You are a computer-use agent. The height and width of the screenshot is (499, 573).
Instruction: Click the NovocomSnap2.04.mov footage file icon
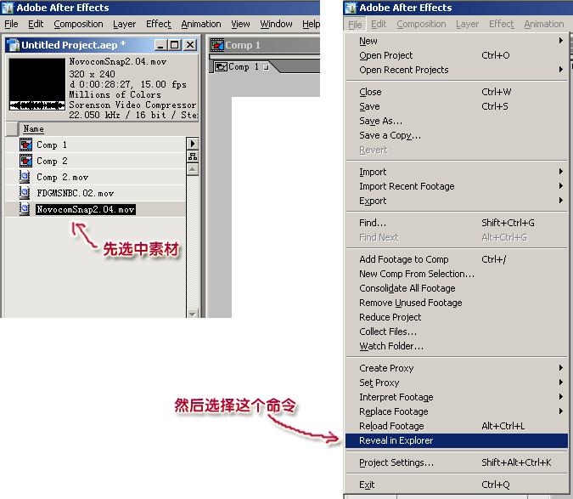(25, 209)
